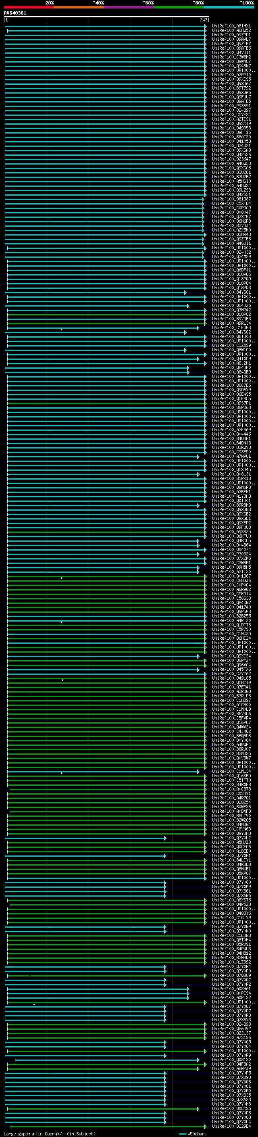The image size is (258, 1137).
Task: Open hit UniRef100_Q16PC7
Action: [x=231, y=722]
